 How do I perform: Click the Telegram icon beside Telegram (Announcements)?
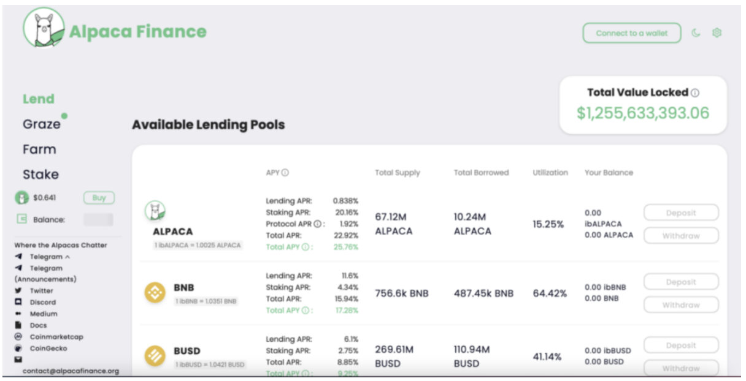coord(18,268)
